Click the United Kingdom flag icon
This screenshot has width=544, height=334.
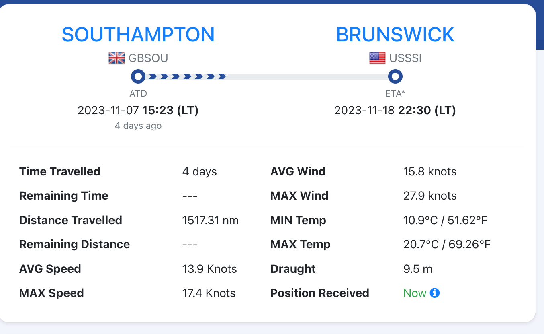[117, 58]
